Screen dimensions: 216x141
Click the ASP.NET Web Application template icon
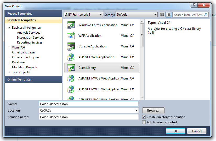pyautogui.click(x=71, y=57)
